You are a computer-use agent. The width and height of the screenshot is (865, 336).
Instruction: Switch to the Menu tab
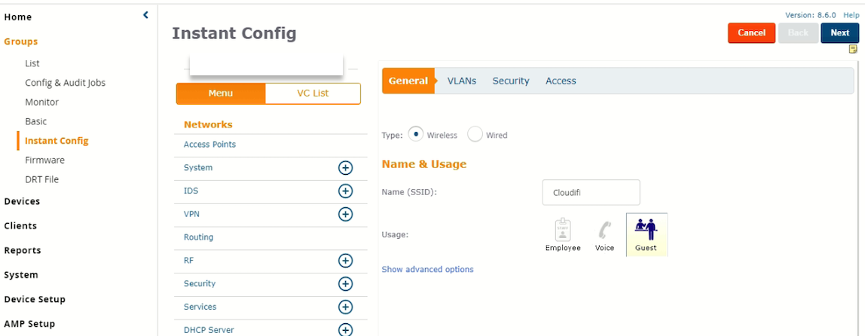[221, 93]
